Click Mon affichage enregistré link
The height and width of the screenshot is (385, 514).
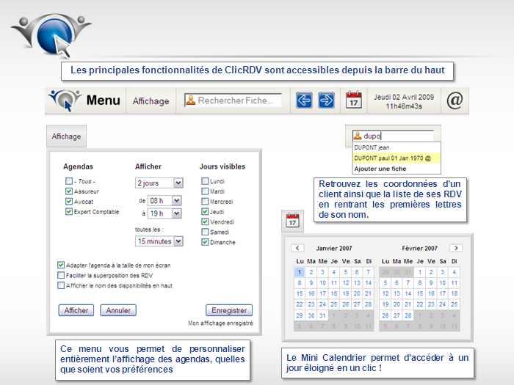click(x=220, y=323)
